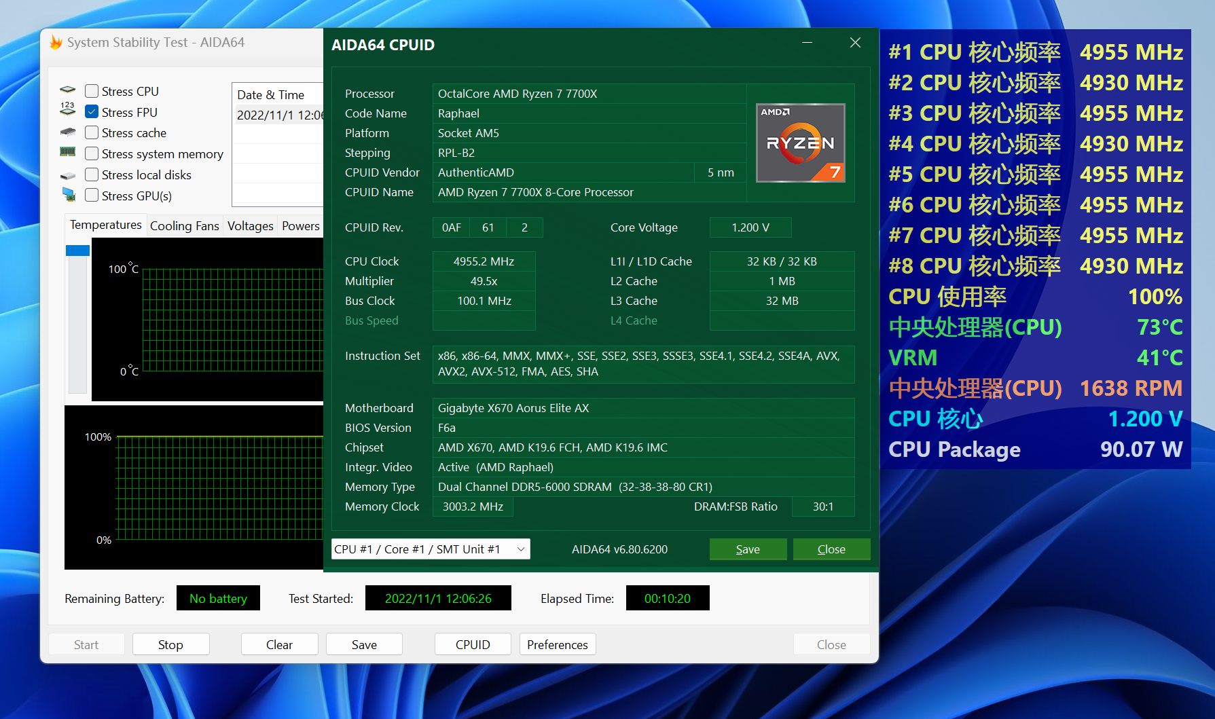
Task: Switch to the Cooling Fans tab
Action: click(x=185, y=226)
